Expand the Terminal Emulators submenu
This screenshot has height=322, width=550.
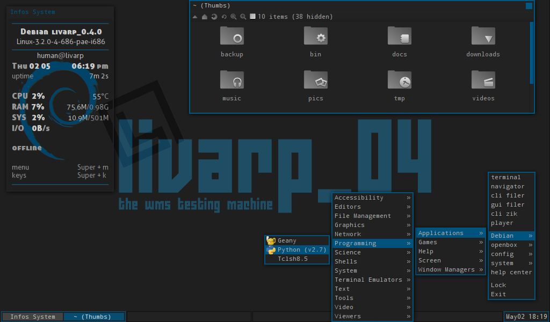372,280
